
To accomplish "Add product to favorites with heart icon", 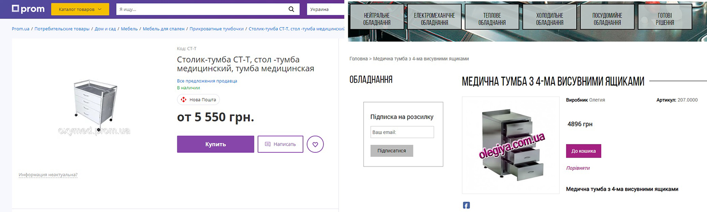I will coord(315,144).
